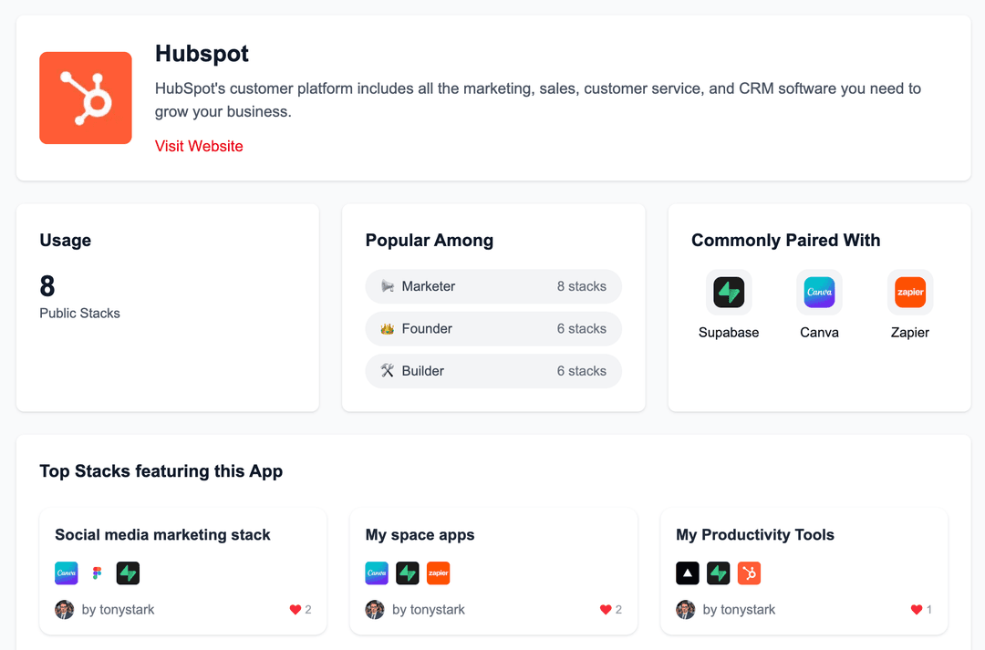Click the 'Top Stacks featuring this App' heading
Image resolution: width=985 pixels, height=650 pixels.
(161, 471)
